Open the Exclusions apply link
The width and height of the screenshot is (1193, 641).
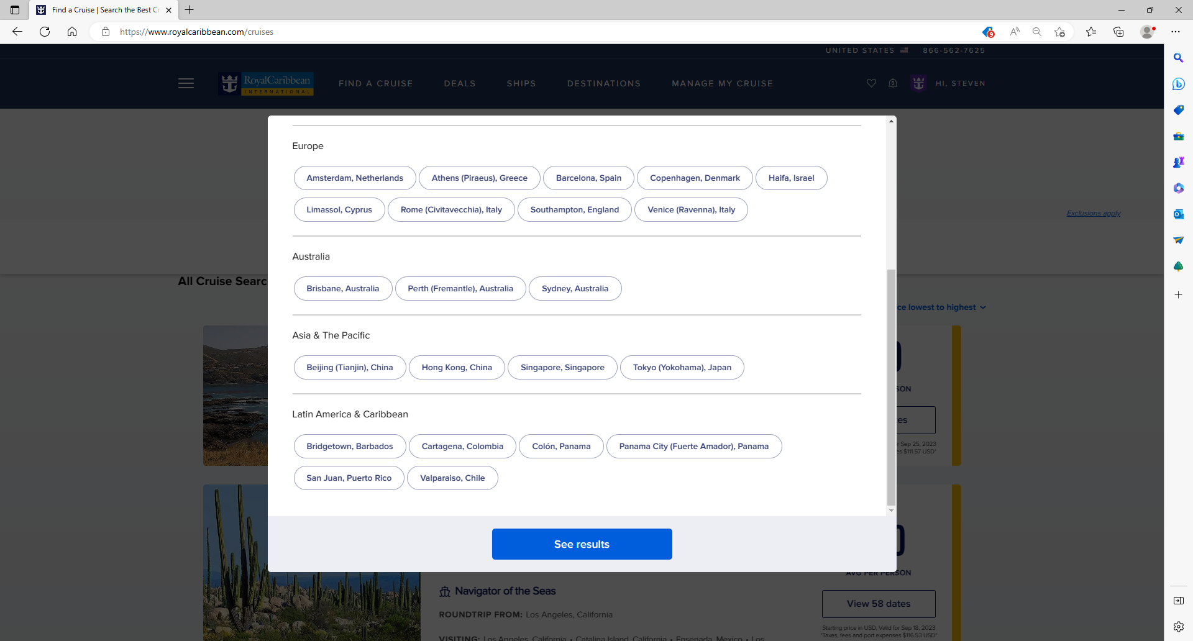click(x=1094, y=213)
